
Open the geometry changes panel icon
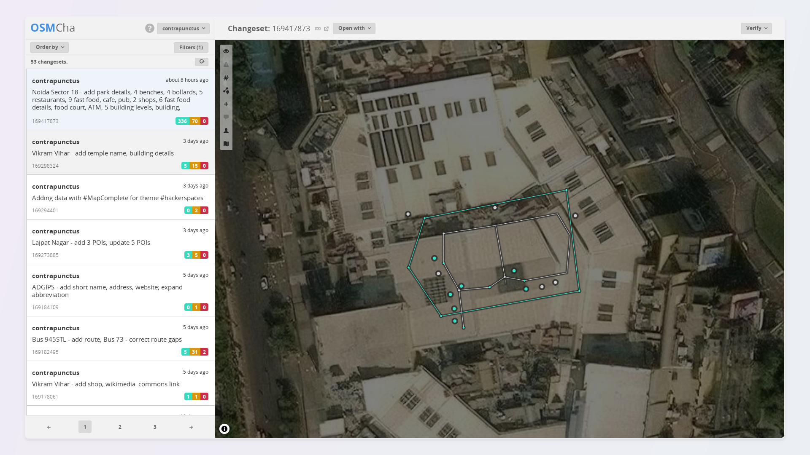click(x=226, y=91)
